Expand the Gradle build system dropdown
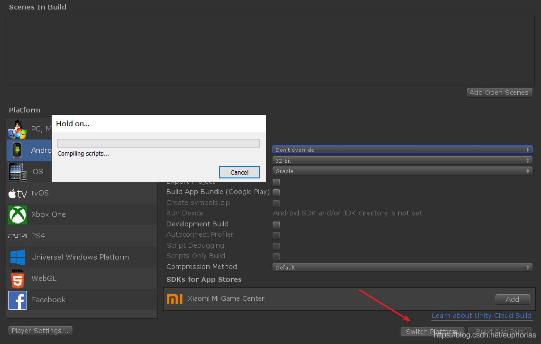The width and height of the screenshot is (541, 344). pyautogui.click(x=402, y=171)
